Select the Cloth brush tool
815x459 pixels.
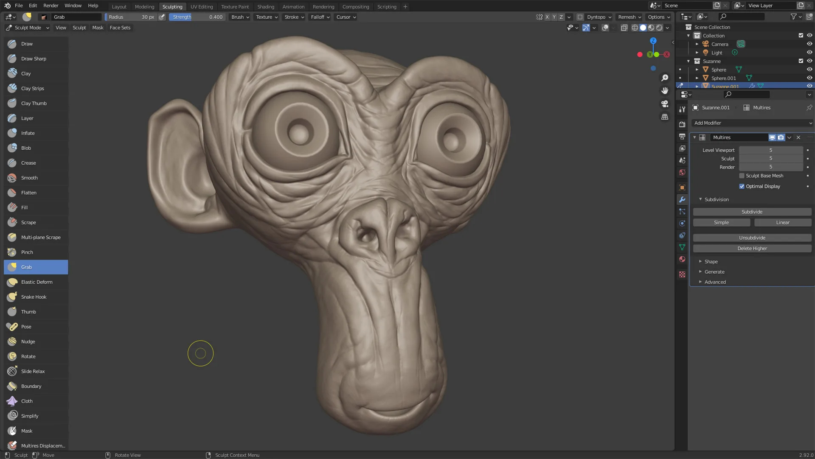[x=27, y=401]
